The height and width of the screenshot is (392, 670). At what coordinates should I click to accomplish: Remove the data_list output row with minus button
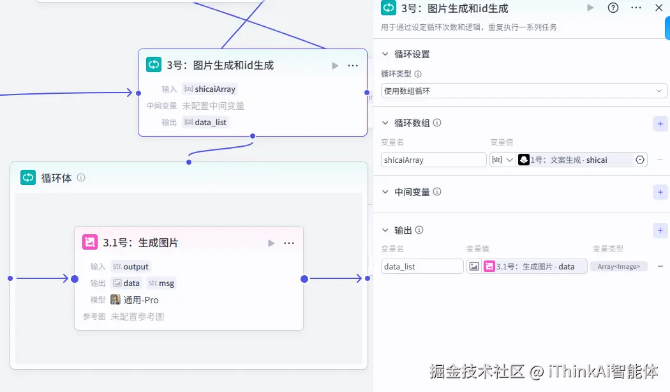660,266
